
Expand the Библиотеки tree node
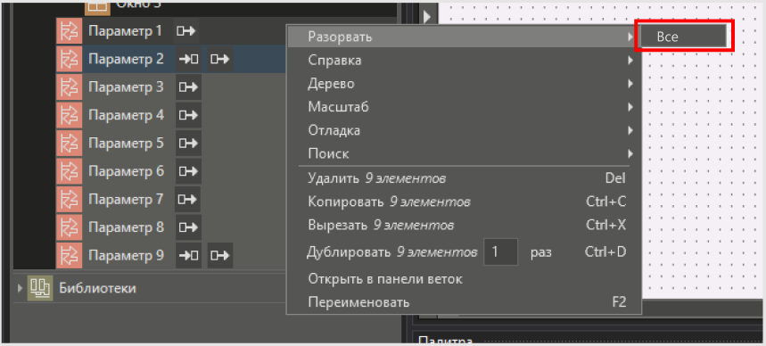[20, 288]
